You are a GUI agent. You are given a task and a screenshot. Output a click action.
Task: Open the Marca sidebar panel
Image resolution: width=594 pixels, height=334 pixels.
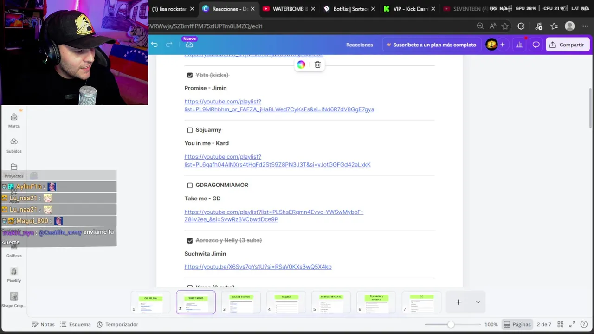(x=14, y=121)
